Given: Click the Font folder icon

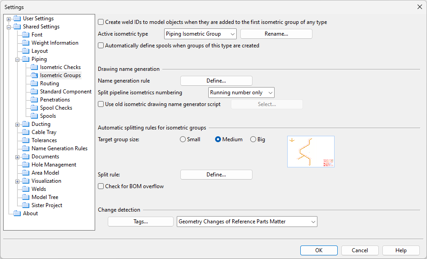Looking at the screenshot, I should click(26, 35).
